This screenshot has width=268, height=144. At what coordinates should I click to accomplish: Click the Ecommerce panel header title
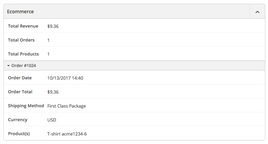tap(20, 12)
